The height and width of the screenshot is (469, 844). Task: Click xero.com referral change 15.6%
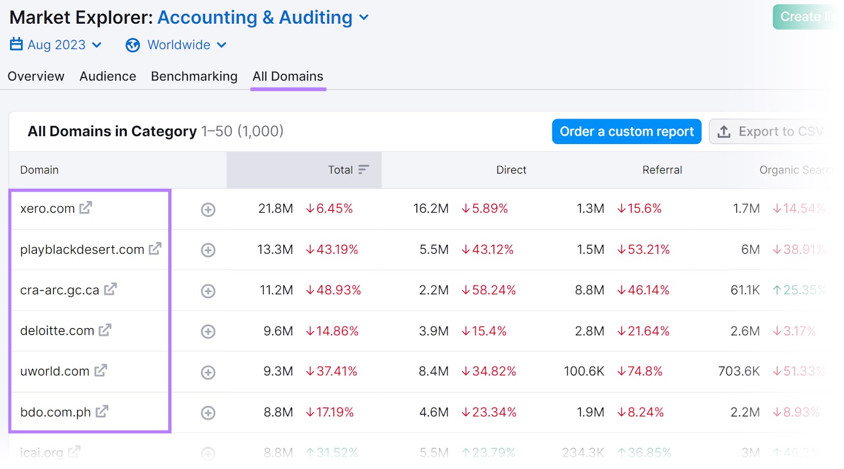(639, 208)
